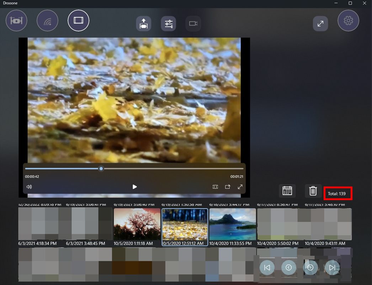This screenshot has width=372, height=285.
Task: Enter full screen video playback
Action: [240, 187]
